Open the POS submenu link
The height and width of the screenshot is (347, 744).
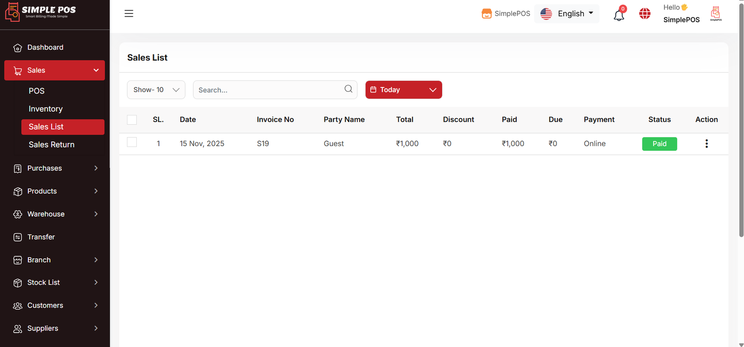[37, 91]
